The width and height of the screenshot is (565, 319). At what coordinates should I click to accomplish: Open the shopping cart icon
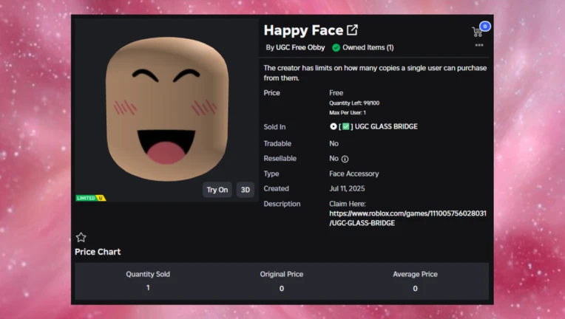(x=477, y=32)
